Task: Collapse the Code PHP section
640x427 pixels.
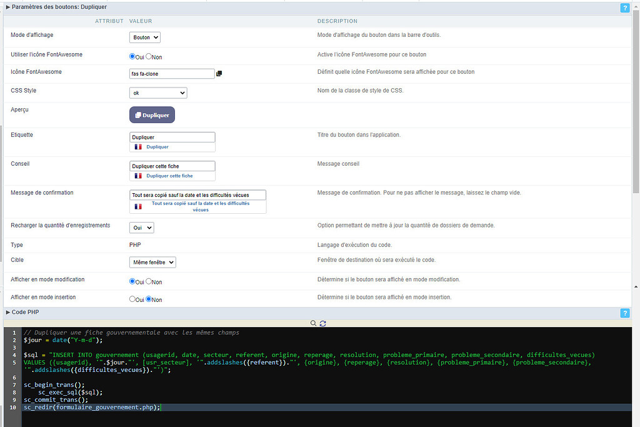Action: coord(7,313)
